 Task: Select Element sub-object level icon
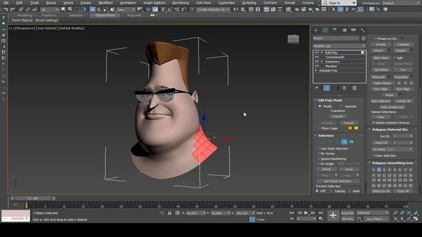pos(351,142)
